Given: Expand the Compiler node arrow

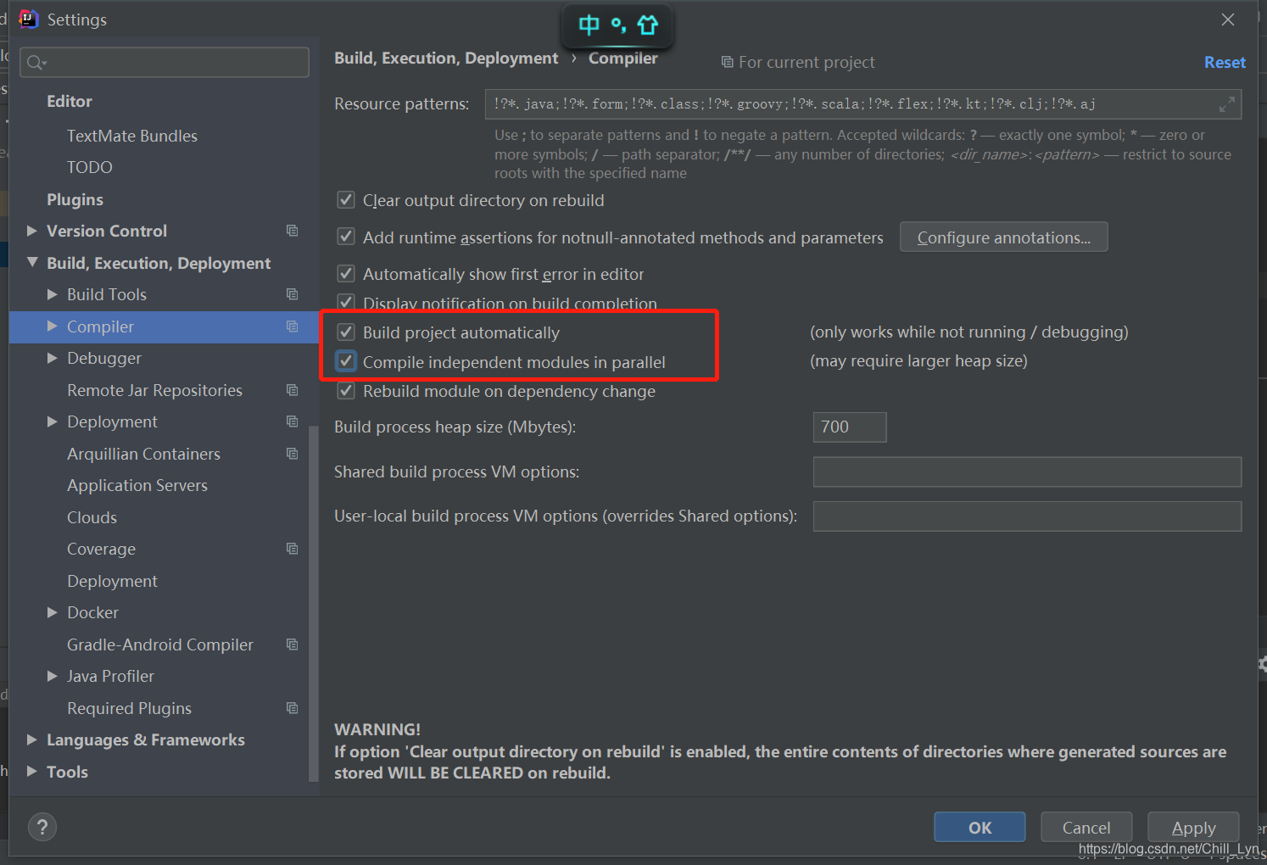Looking at the screenshot, I should click(52, 326).
